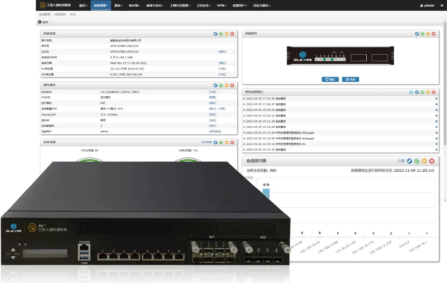Collapse the 设备操作 panel
The width and height of the screenshot is (447, 283).
point(428,34)
